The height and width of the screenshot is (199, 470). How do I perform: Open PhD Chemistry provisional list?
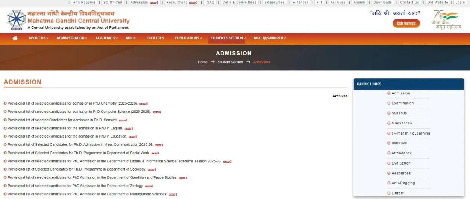point(73,103)
